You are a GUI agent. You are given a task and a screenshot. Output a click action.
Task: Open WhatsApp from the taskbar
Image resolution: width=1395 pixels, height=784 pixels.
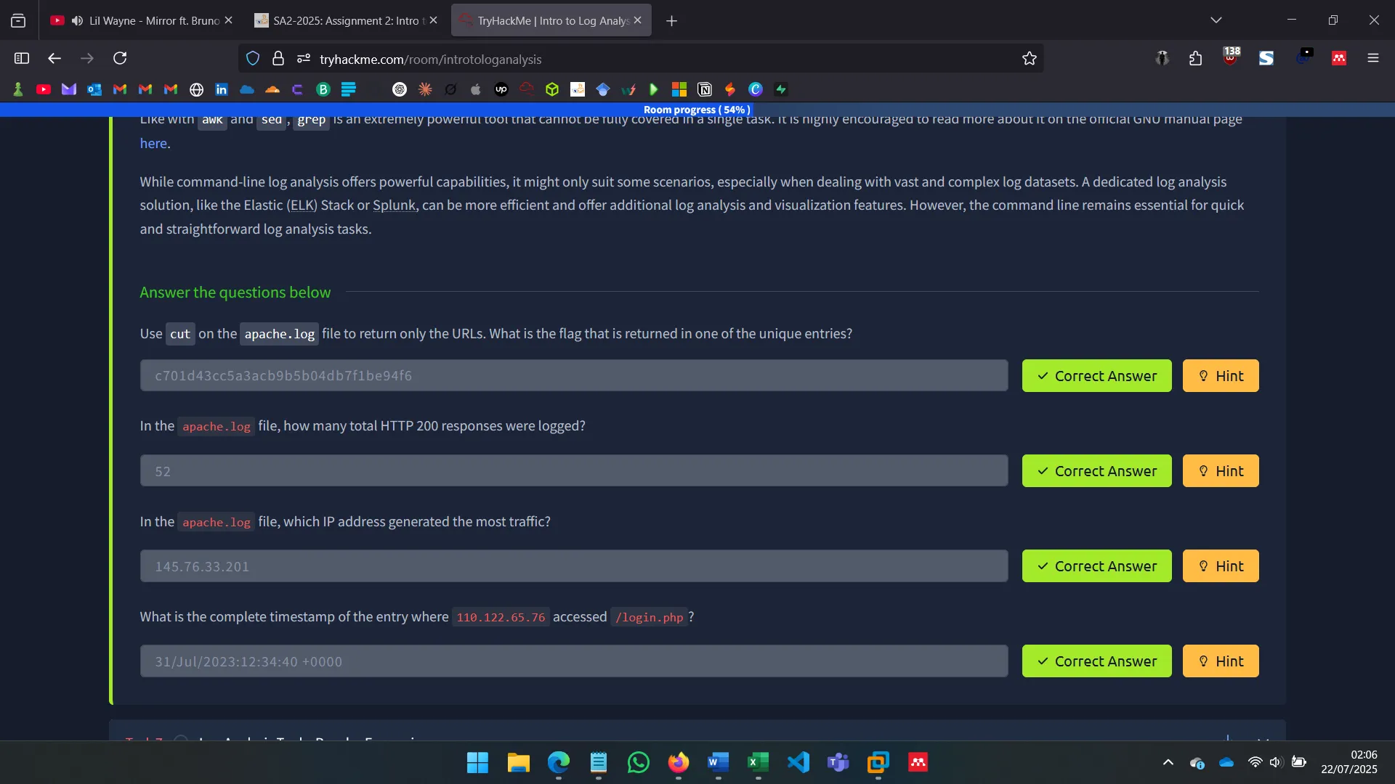[637, 763]
